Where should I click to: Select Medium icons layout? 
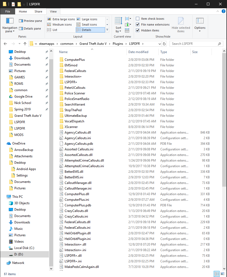click(60, 25)
